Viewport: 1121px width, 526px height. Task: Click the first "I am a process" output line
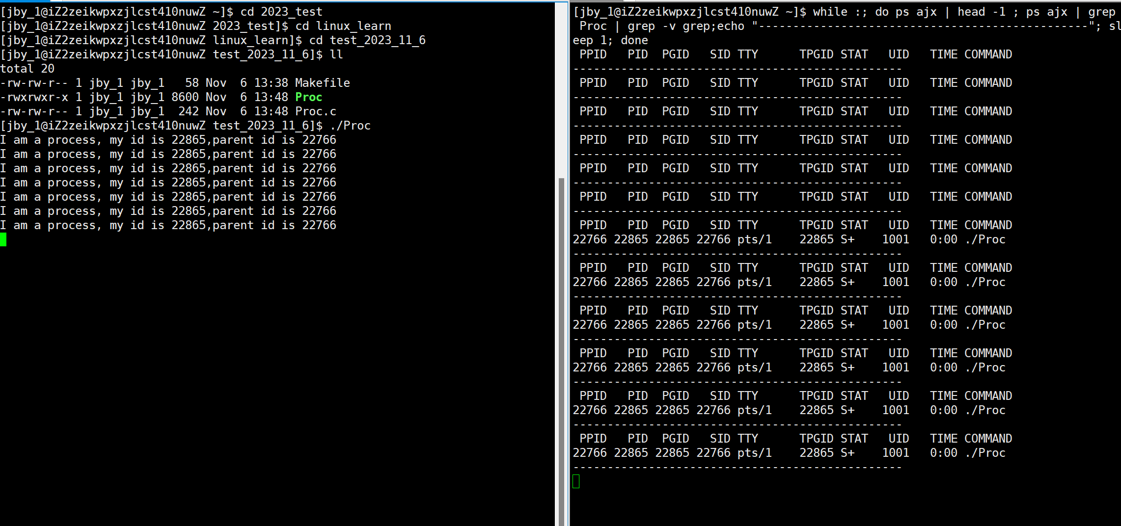168,140
